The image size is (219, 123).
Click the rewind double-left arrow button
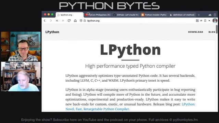tap(57, 20)
